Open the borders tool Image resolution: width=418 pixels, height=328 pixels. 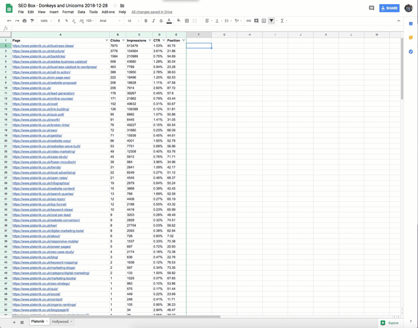187,21
